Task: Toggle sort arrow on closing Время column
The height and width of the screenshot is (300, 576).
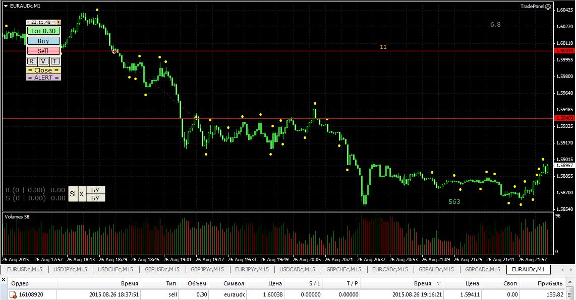Action: click(439, 284)
